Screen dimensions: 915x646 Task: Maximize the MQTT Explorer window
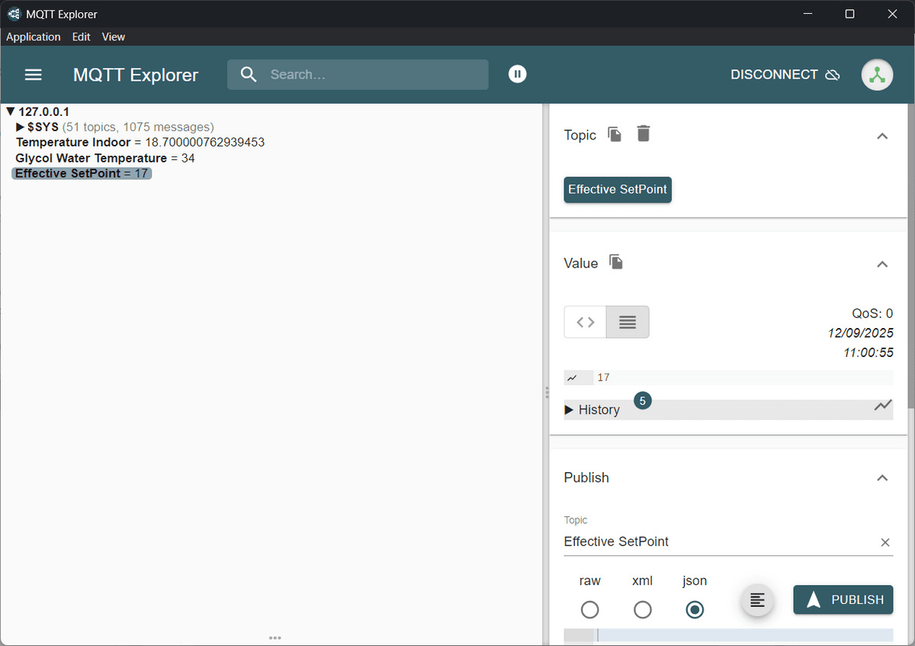tap(849, 14)
